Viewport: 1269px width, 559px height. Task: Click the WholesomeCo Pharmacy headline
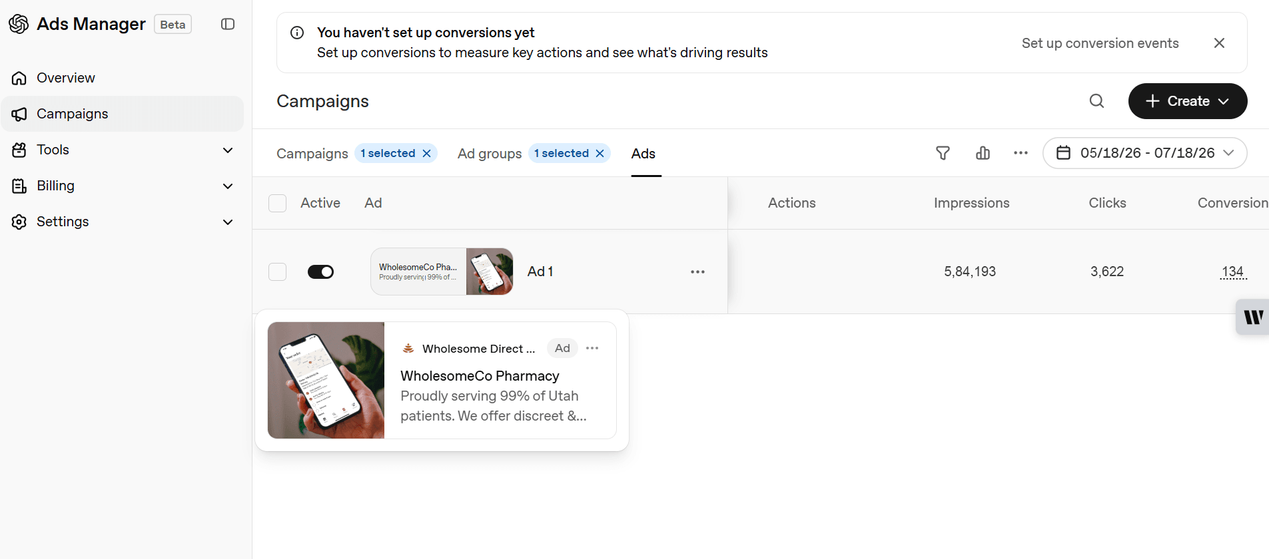click(480, 376)
